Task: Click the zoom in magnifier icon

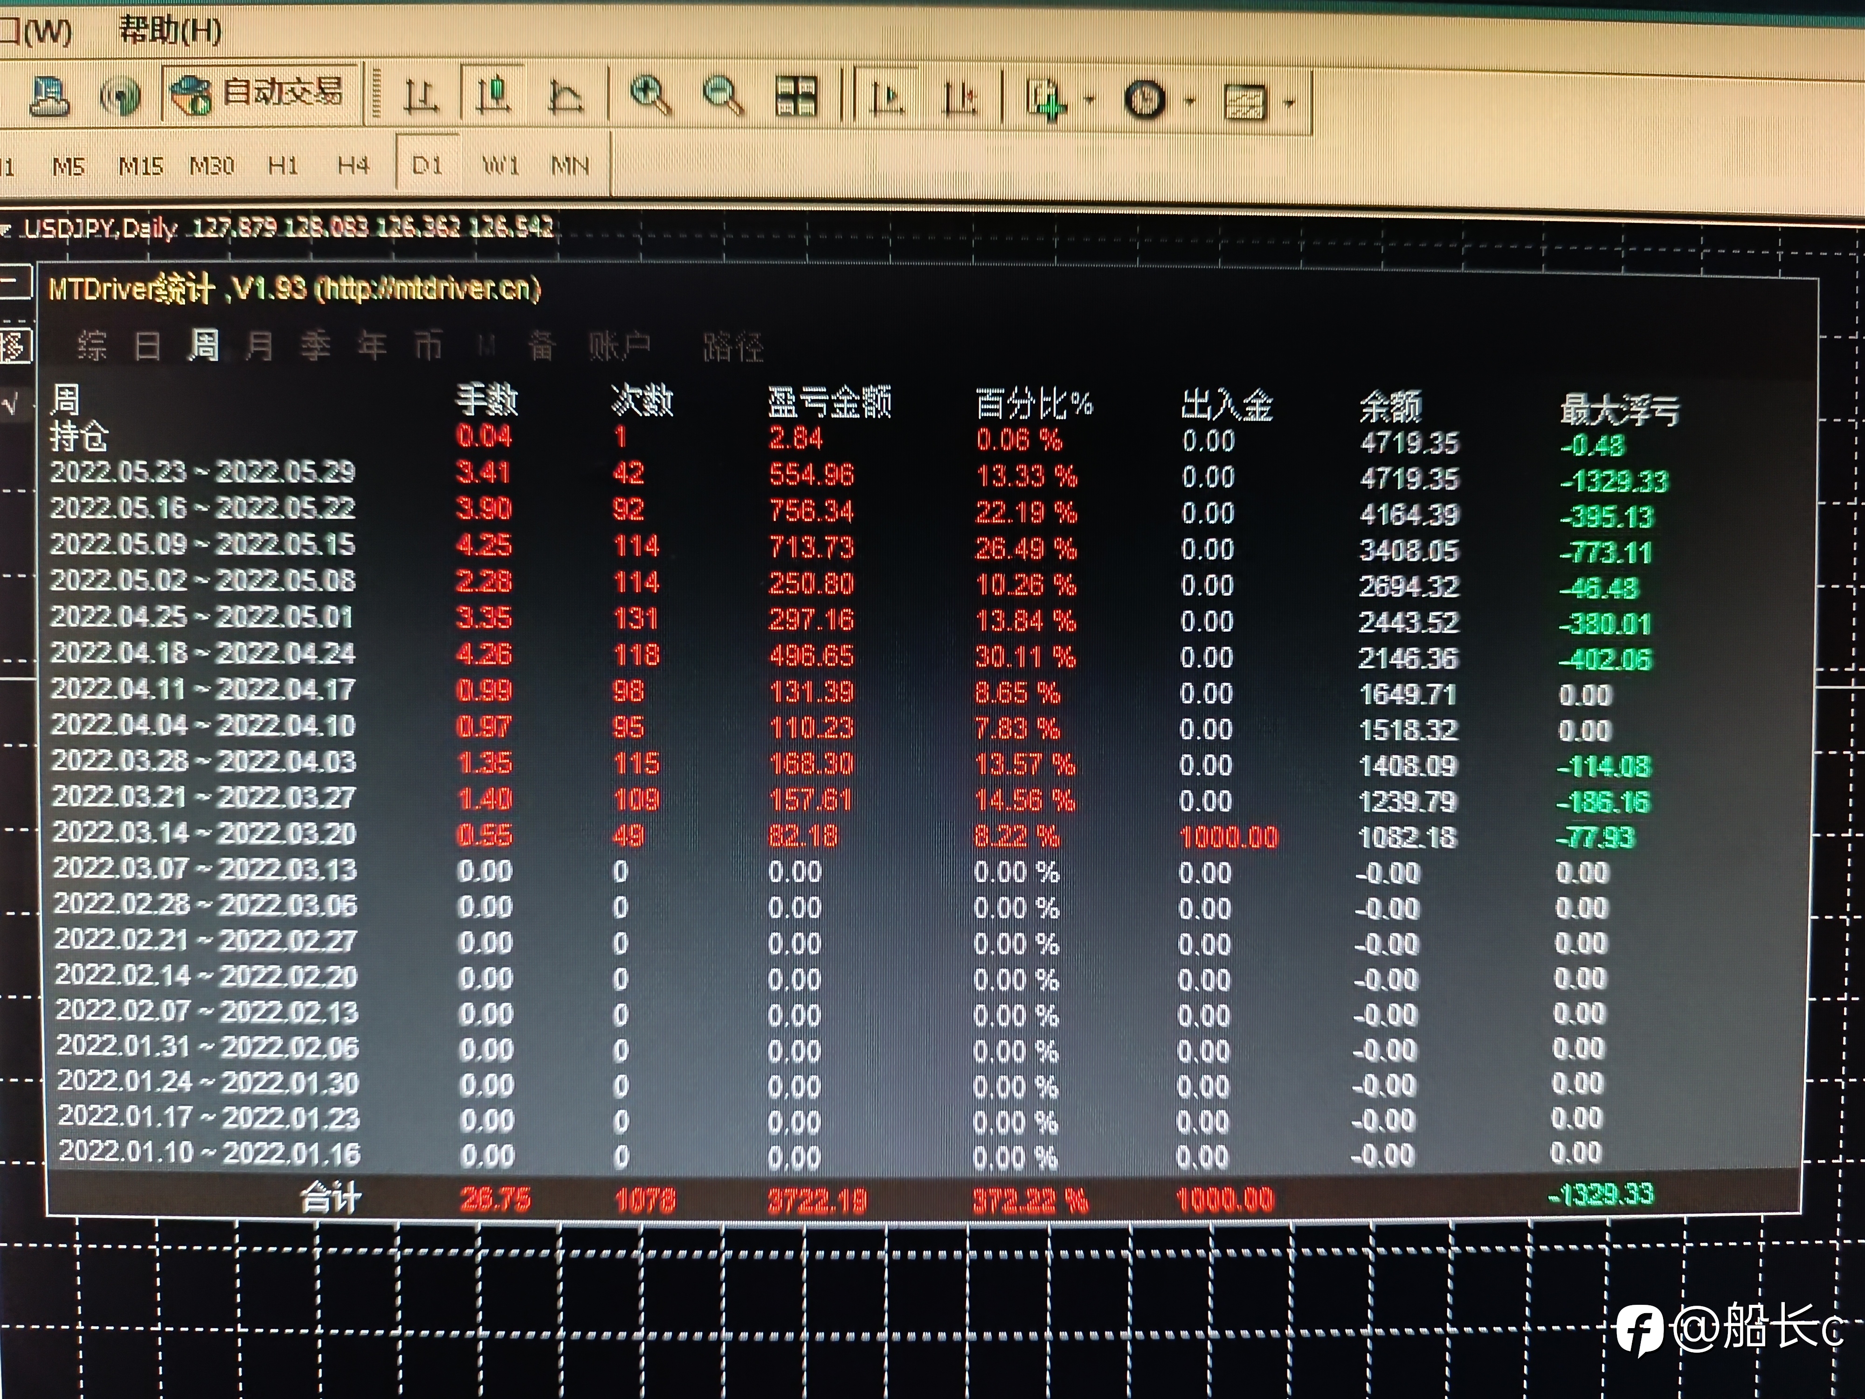Action: (x=650, y=95)
